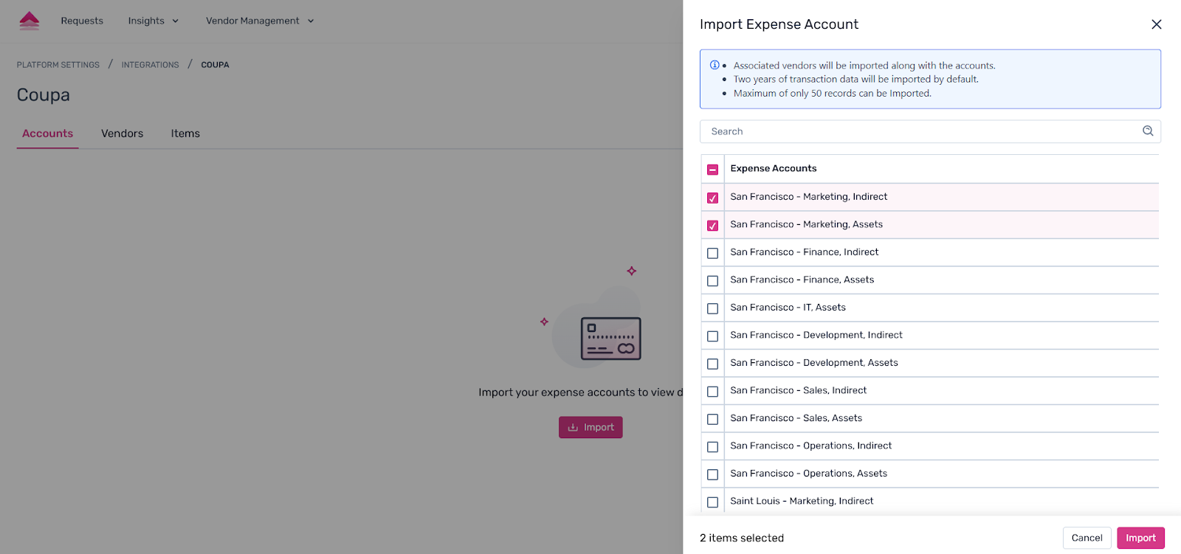This screenshot has width=1181, height=554.
Task: Check San Francisco - Sales, Assets checkbox
Action: coord(712,419)
